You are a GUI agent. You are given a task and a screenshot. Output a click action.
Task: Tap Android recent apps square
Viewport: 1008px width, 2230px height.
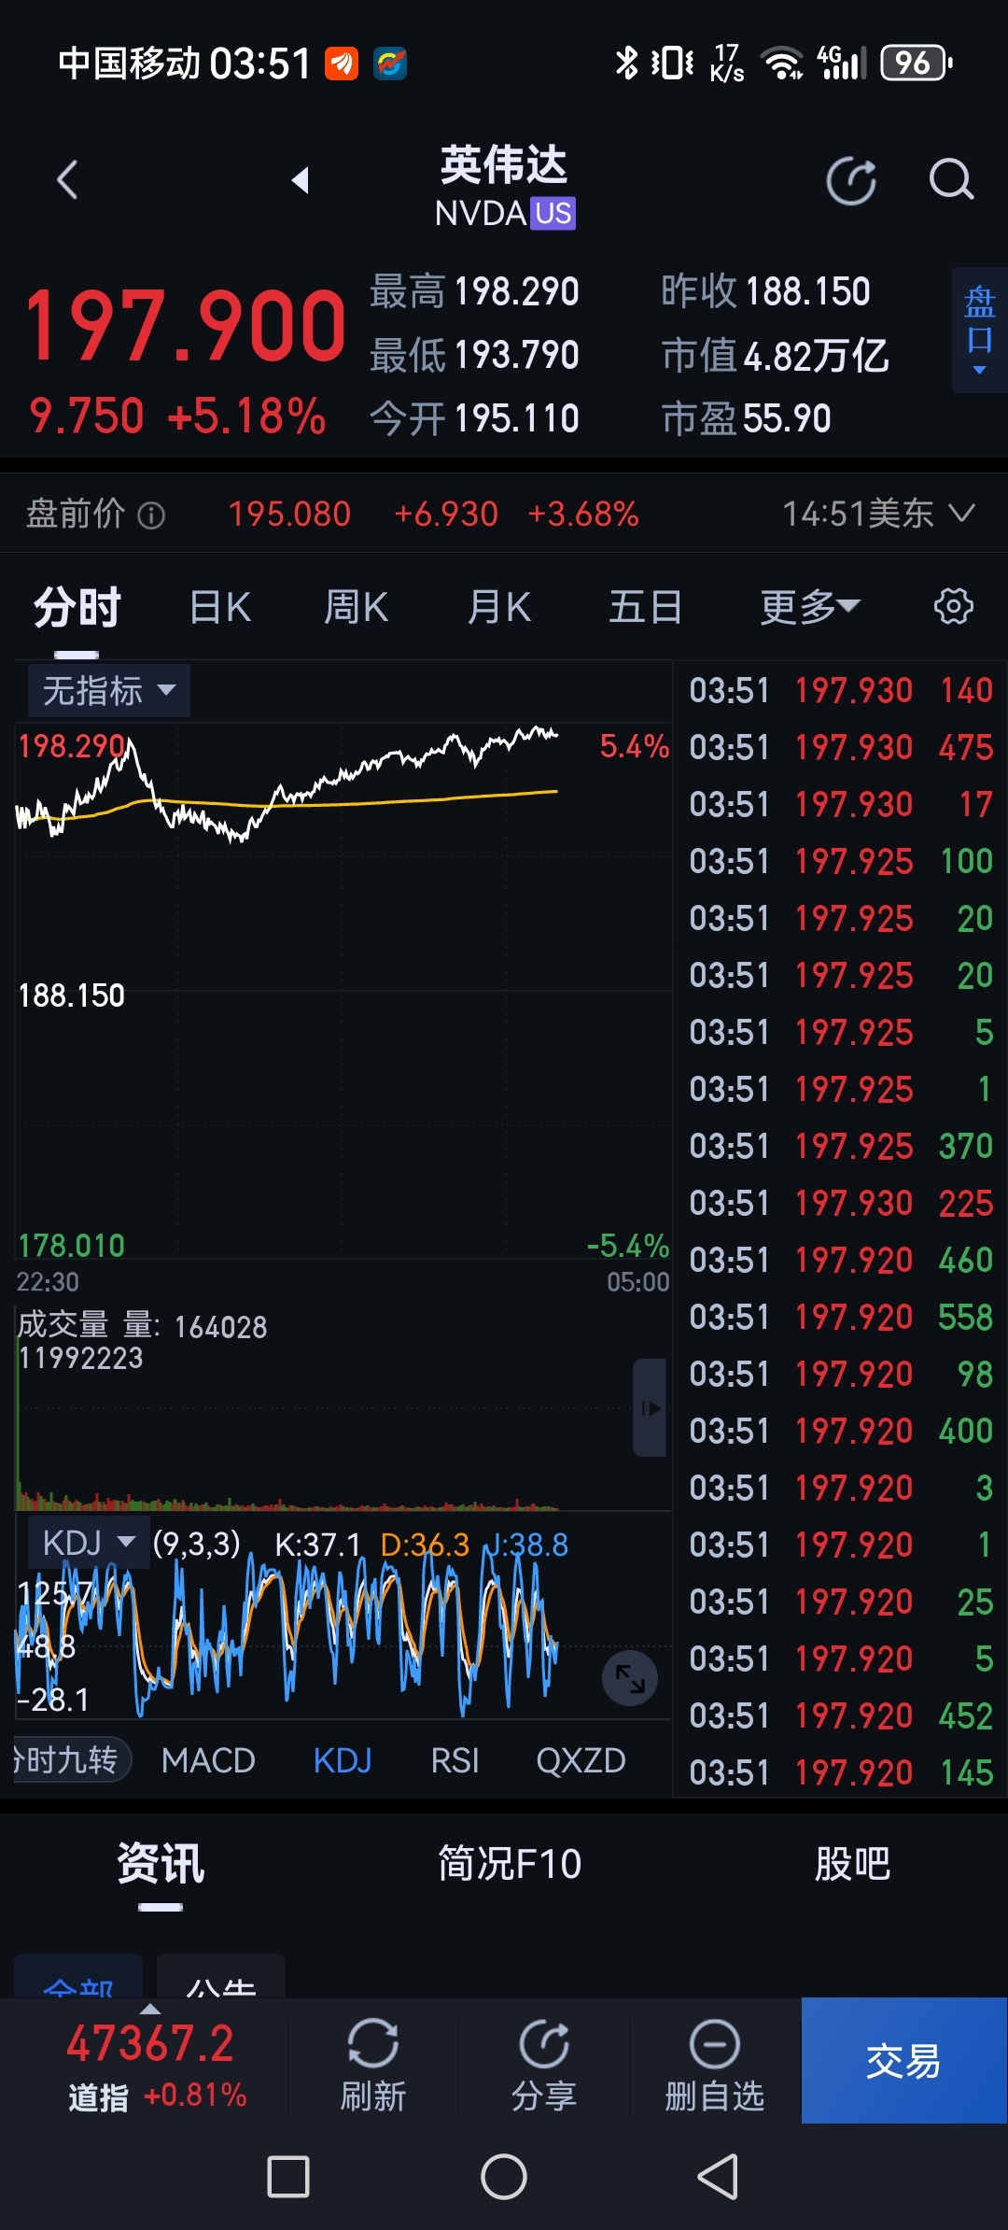[x=288, y=2177]
